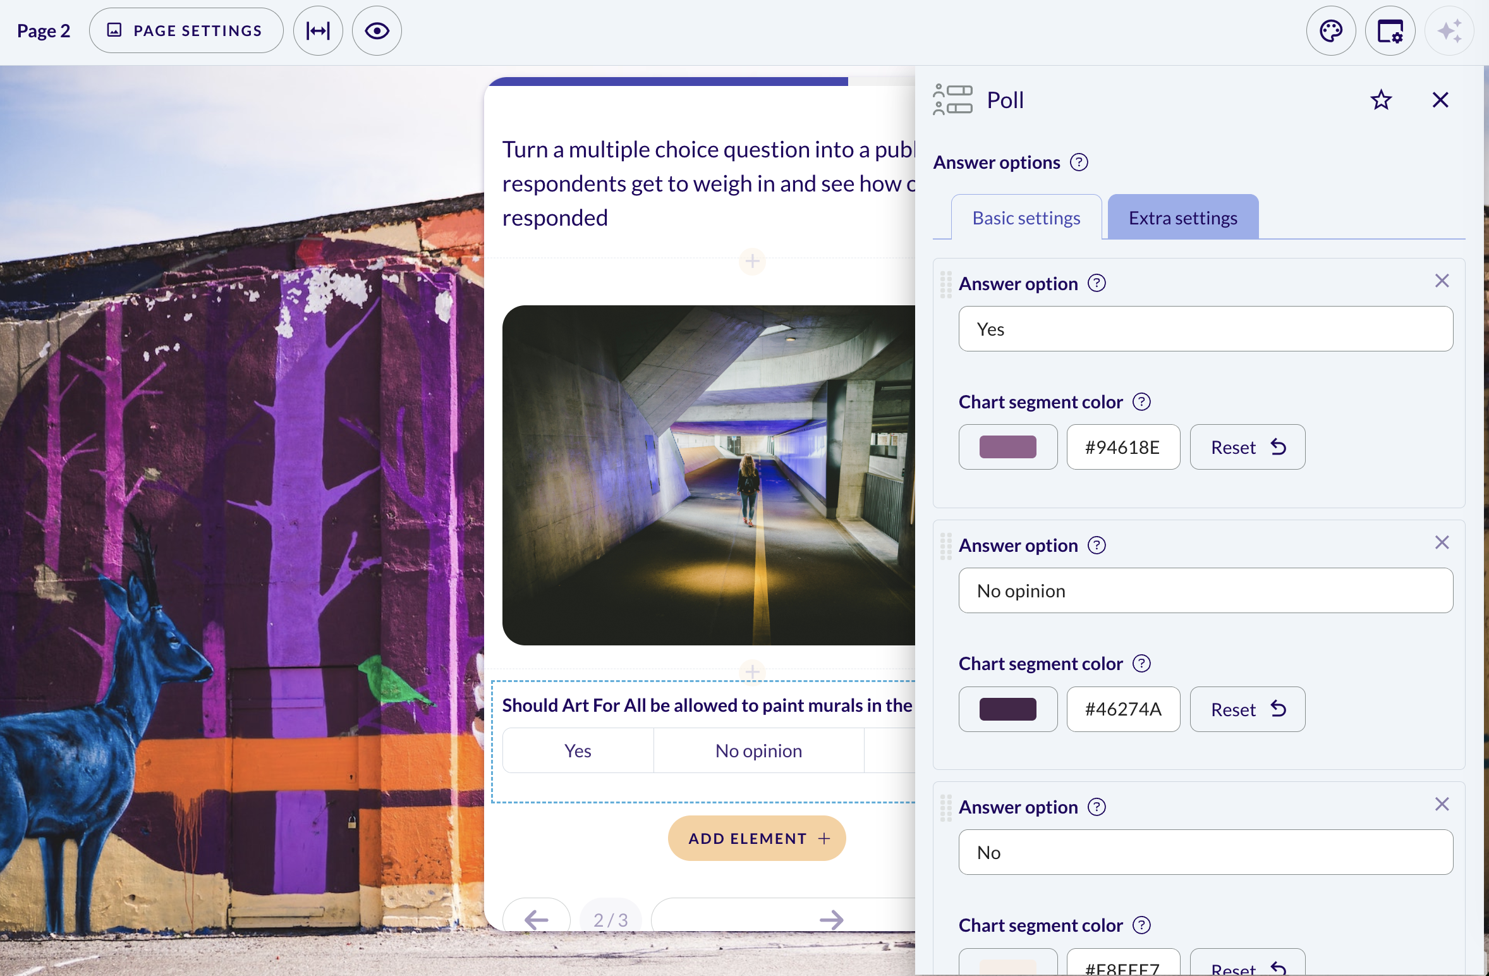The width and height of the screenshot is (1489, 976).
Task: Select the "Yes" choice in the poll preview
Action: coord(578,750)
